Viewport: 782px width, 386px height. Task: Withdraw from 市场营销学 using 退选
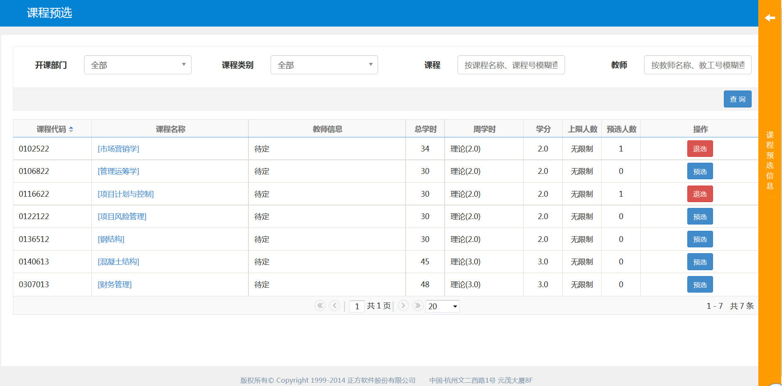(700, 149)
